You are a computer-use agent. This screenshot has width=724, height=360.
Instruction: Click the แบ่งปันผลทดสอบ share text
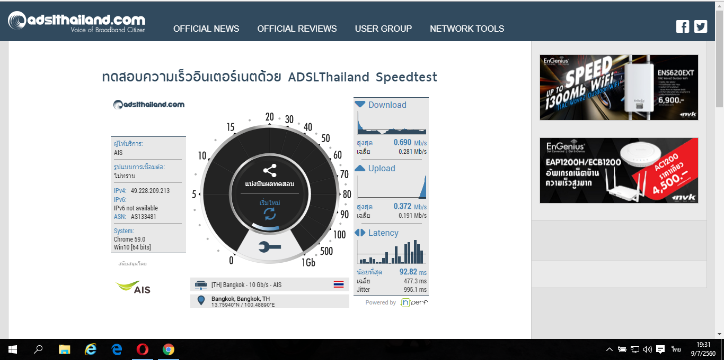click(x=270, y=184)
